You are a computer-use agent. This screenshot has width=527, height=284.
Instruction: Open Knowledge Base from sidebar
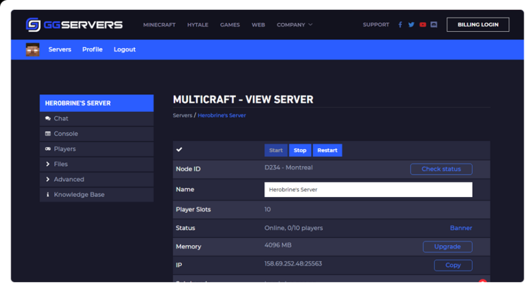click(x=96, y=194)
